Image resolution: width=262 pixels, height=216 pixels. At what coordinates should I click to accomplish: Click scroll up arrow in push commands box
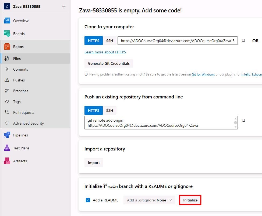coord(235,118)
